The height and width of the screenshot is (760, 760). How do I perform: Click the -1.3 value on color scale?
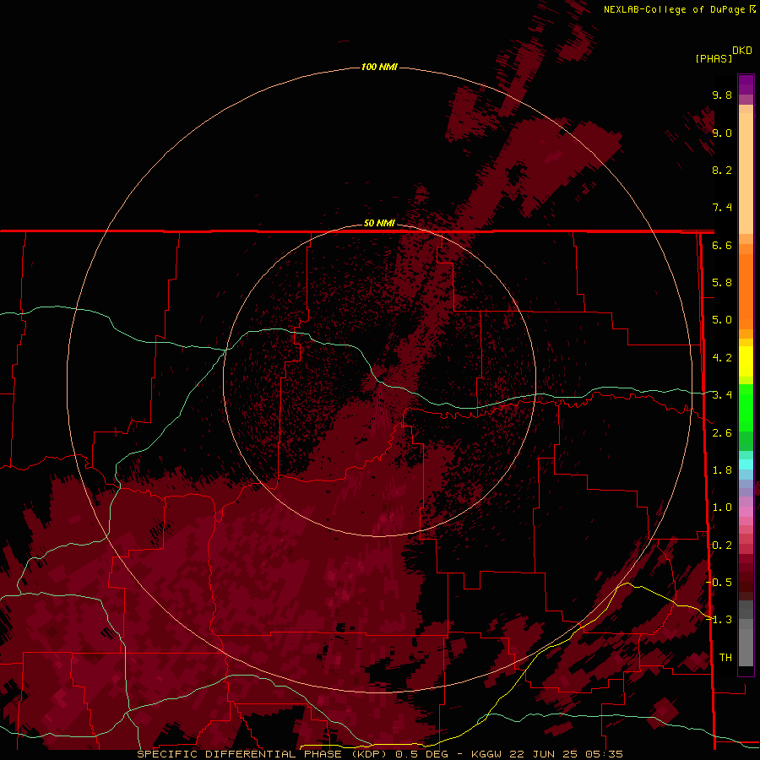click(719, 620)
